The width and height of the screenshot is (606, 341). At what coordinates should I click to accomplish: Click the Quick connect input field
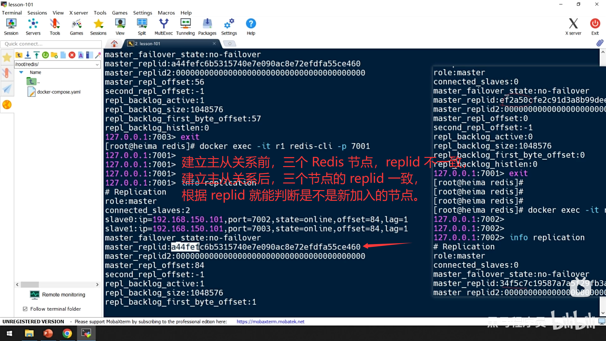pos(50,44)
